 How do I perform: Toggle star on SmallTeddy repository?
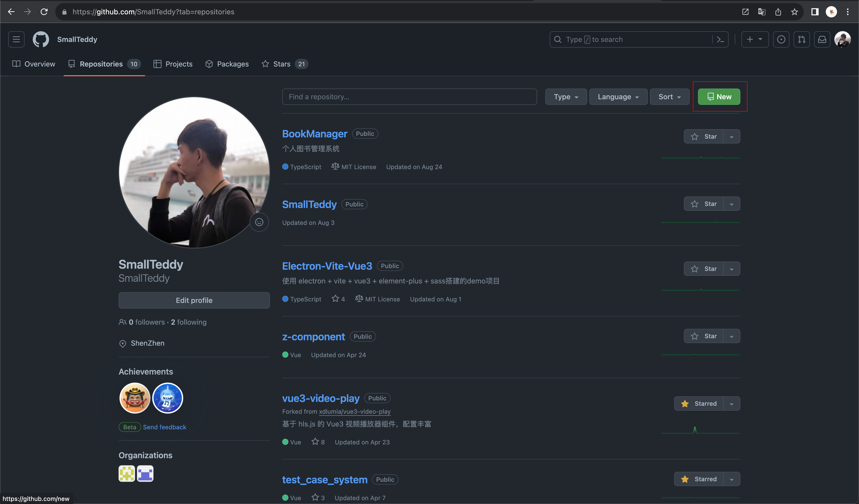pyautogui.click(x=704, y=203)
